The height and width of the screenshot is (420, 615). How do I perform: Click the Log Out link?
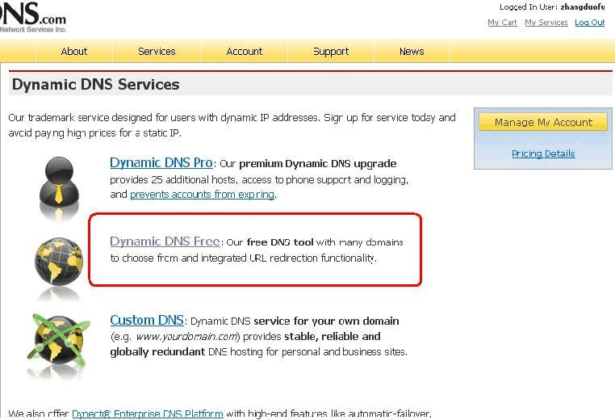[x=589, y=23]
